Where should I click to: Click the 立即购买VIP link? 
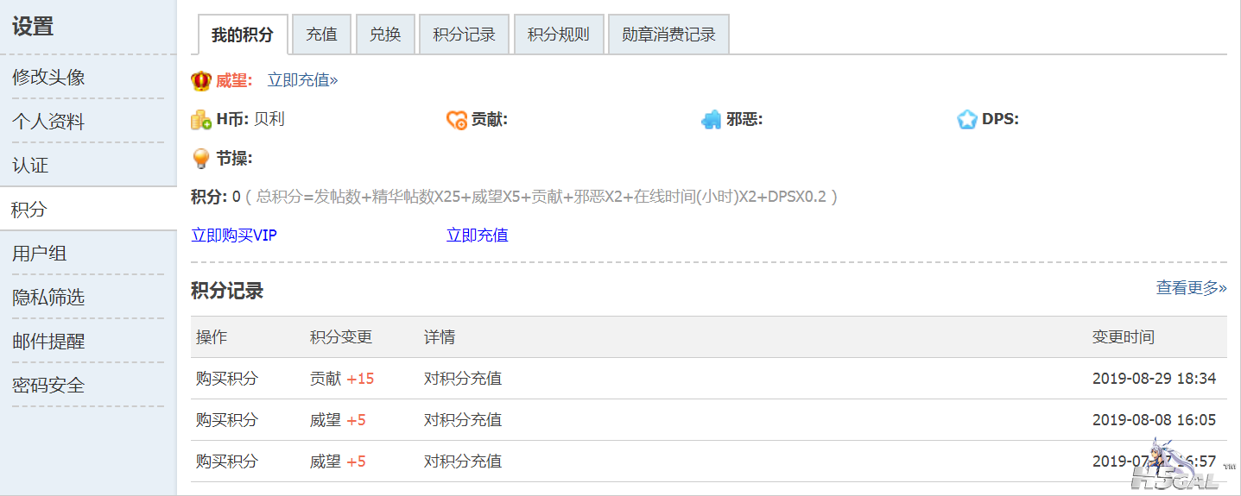(x=234, y=235)
